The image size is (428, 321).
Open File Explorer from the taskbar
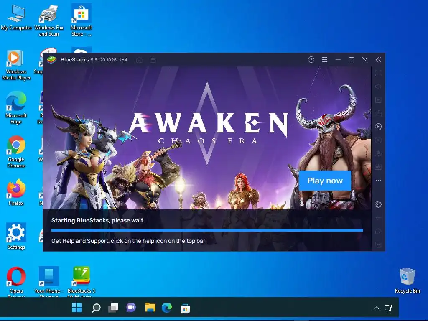[x=150, y=308]
